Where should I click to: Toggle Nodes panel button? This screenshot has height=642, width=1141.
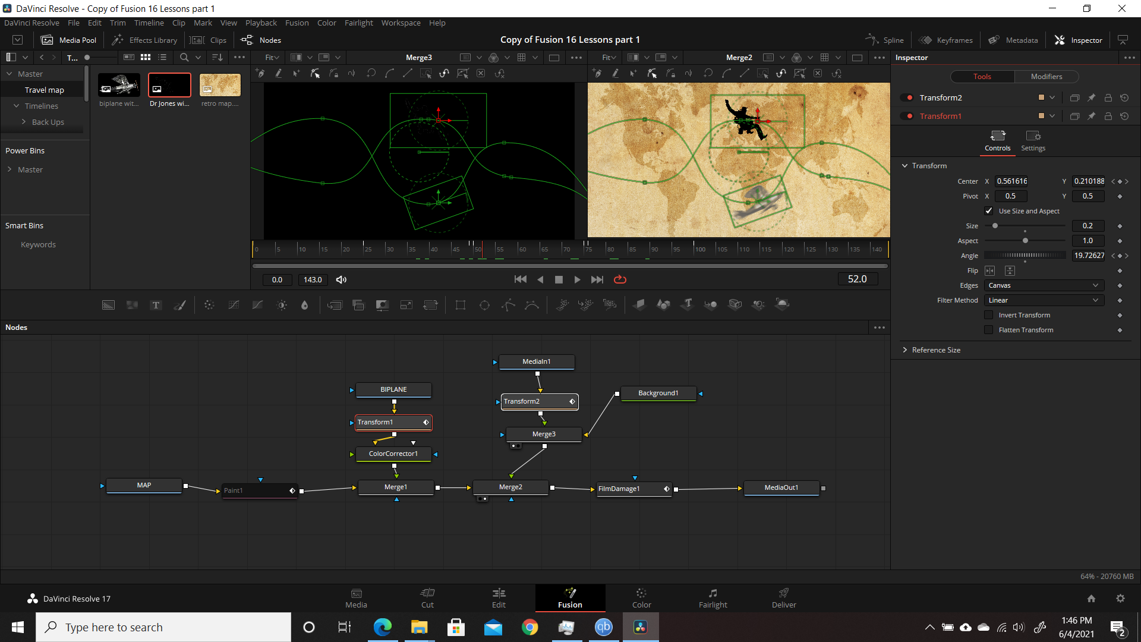(261, 40)
